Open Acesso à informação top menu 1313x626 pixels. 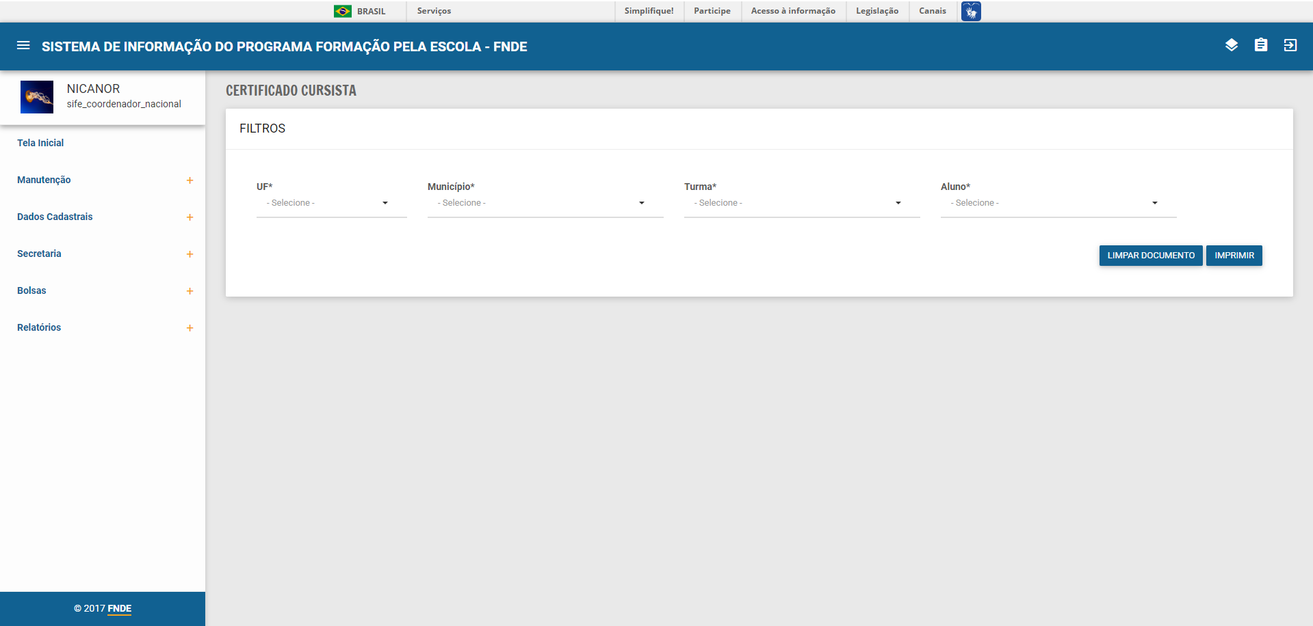click(793, 11)
